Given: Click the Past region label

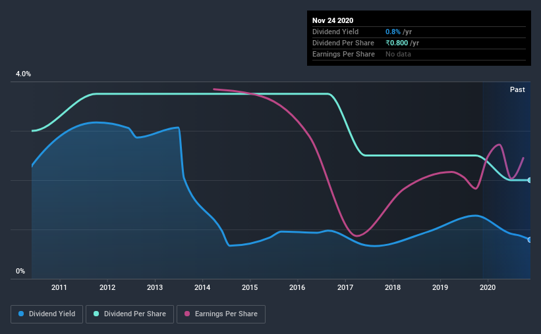Looking at the screenshot, I should pyautogui.click(x=517, y=89).
